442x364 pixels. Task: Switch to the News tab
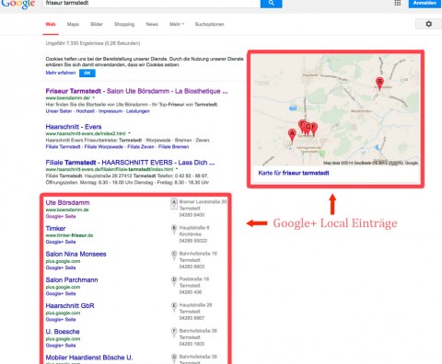coord(152,24)
